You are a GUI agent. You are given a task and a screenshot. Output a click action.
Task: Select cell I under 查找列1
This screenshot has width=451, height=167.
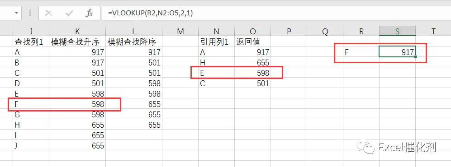point(31,135)
